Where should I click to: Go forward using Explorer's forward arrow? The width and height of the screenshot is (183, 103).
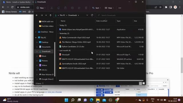tap(42, 15)
